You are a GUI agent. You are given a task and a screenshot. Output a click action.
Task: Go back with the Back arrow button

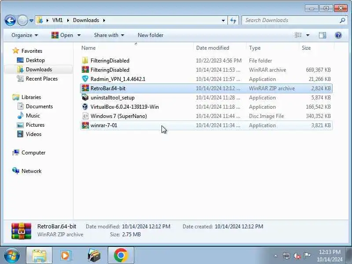pyautogui.click(x=10, y=21)
